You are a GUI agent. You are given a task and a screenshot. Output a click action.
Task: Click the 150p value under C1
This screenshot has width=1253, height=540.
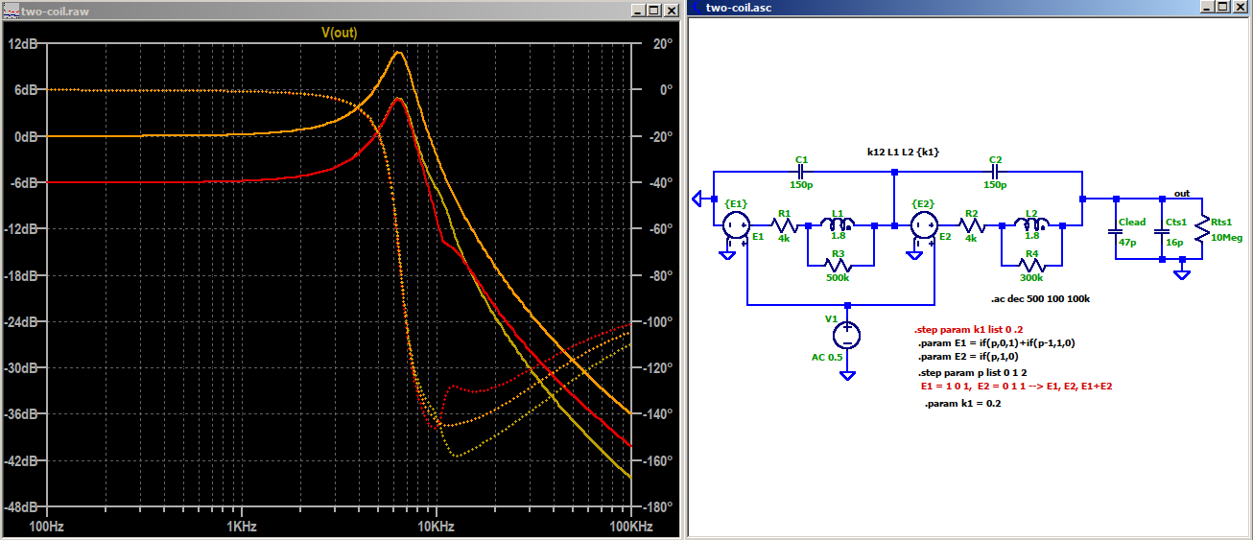pos(802,185)
